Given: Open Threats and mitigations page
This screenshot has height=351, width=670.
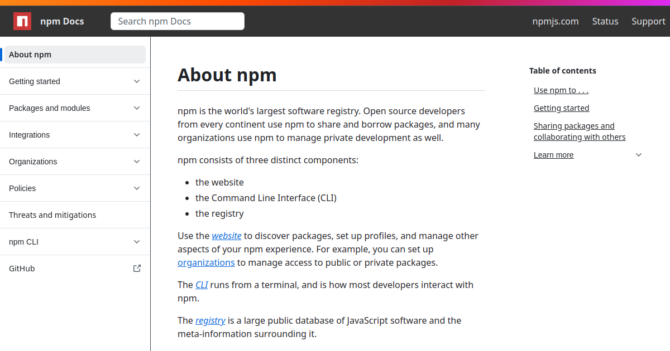Looking at the screenshot, I should point(75,215).
